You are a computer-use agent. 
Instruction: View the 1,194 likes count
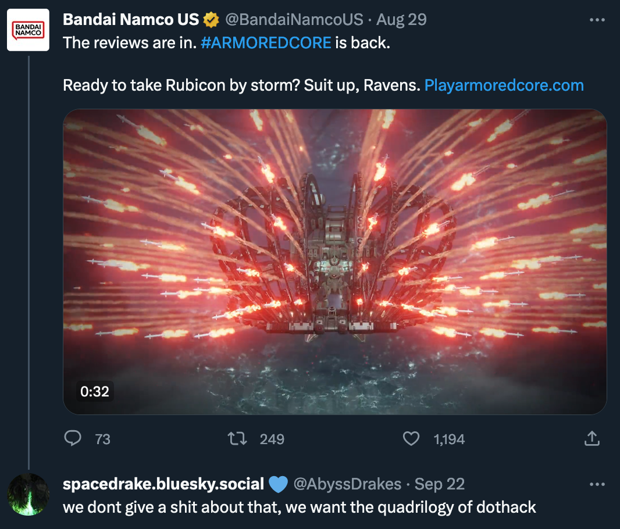449,439
